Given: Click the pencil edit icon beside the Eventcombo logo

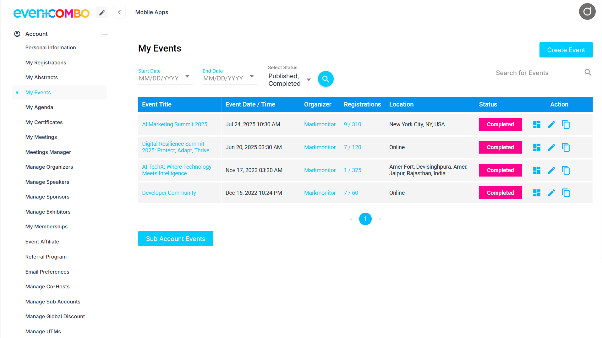Looking at the screenshot, I should 102,13.
